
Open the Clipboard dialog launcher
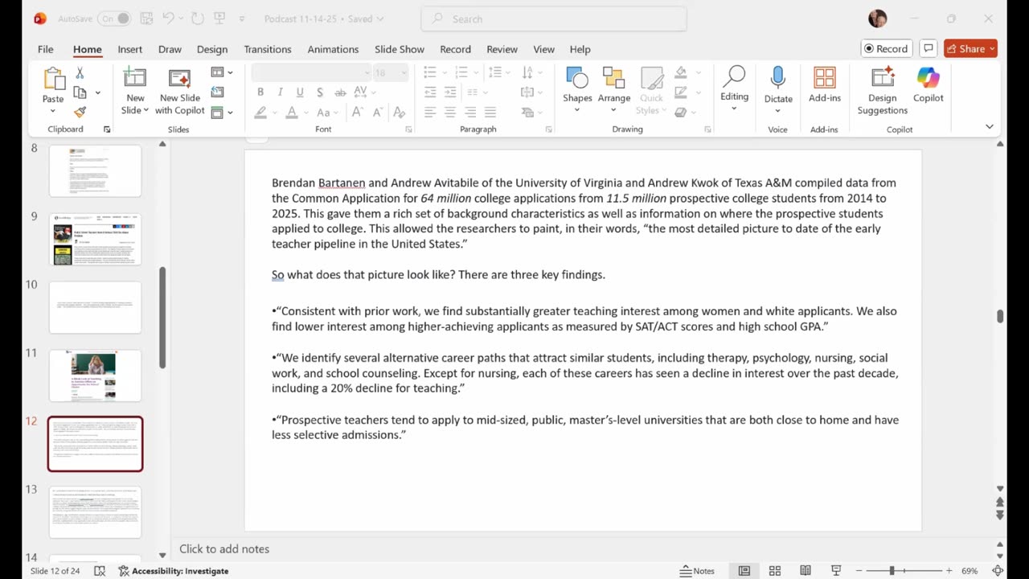pos(107,129)
